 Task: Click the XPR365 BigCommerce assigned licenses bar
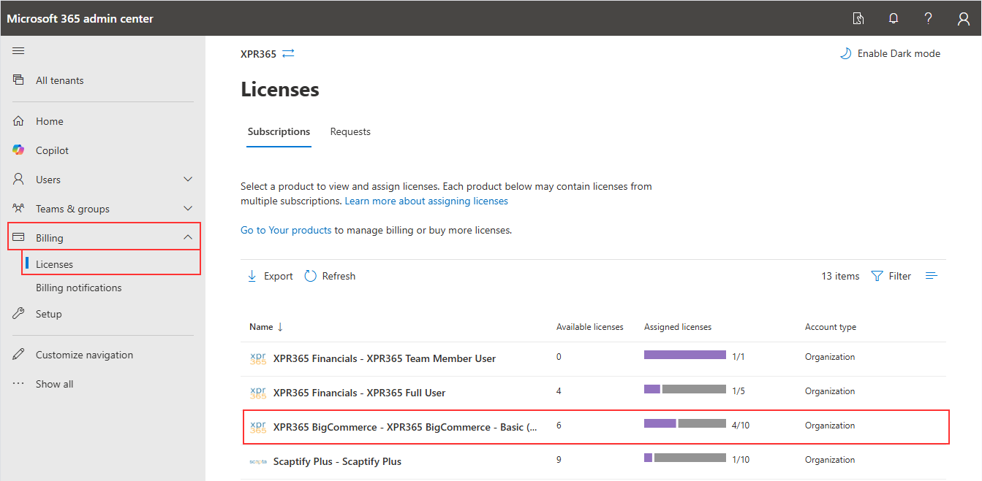685,425
